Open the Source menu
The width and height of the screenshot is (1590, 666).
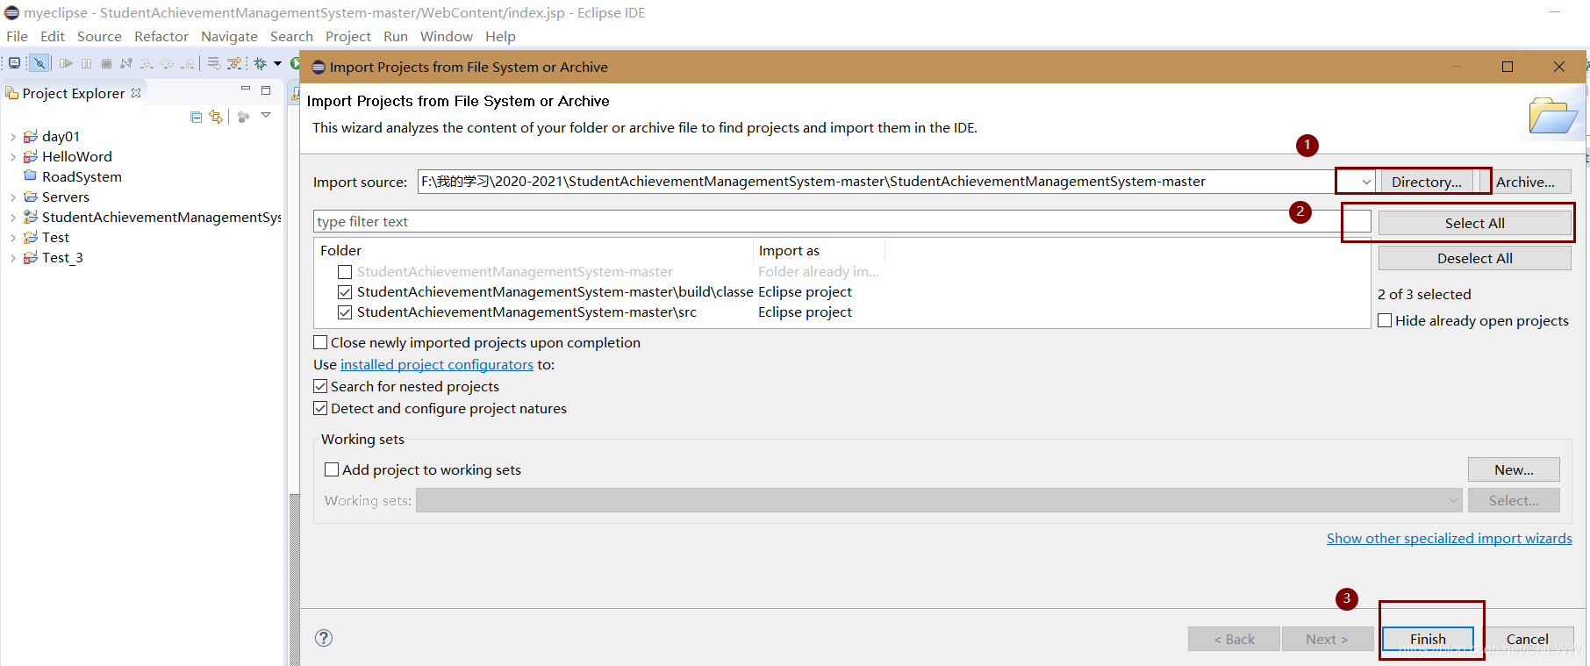pos(99,36)
